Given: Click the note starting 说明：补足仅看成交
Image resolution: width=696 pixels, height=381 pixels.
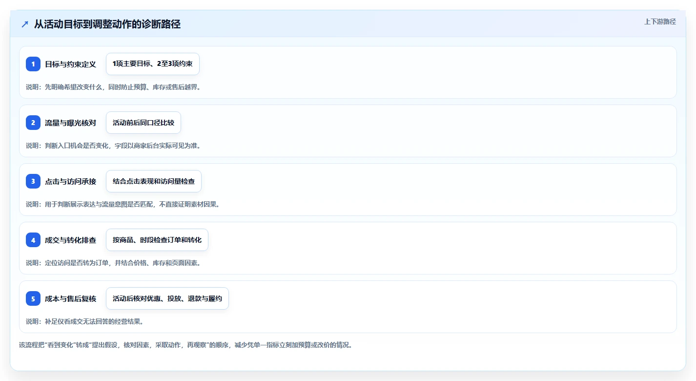Looking at the screenshot, I should click(84, 321).
